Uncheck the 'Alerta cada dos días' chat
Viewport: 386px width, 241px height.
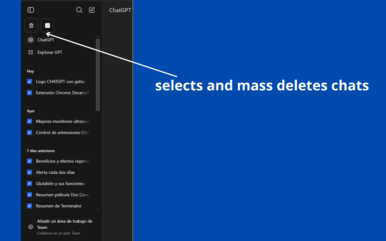tap(29, 172)
